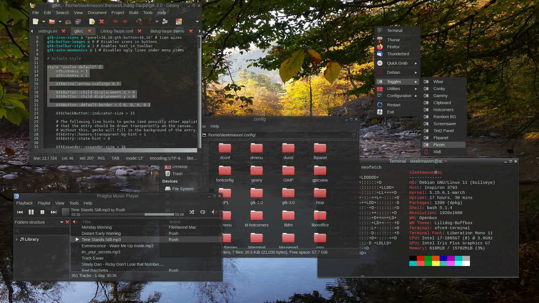Viewport: 539px width, 303px height.
Task: Click Save All icon in Geany toolbar
Action: (78, 21)
